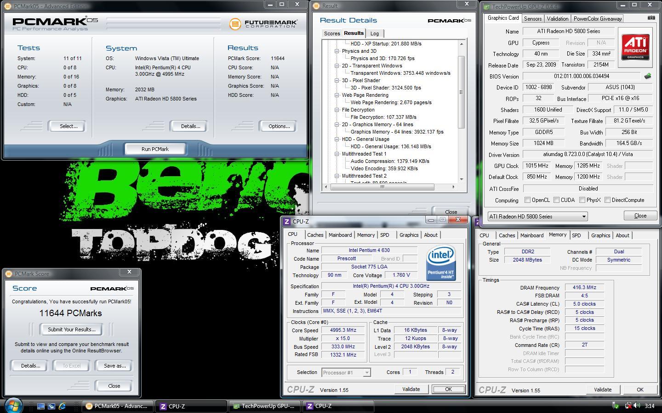Click the GPU-Z BIOS Version value field
Image resolution: width=662 pixels, height=413 pixels.
point(581,76)
